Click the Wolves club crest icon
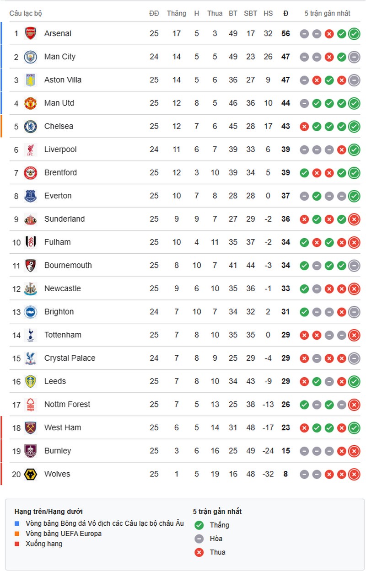 pyautogui.click(x=31, y=474)
